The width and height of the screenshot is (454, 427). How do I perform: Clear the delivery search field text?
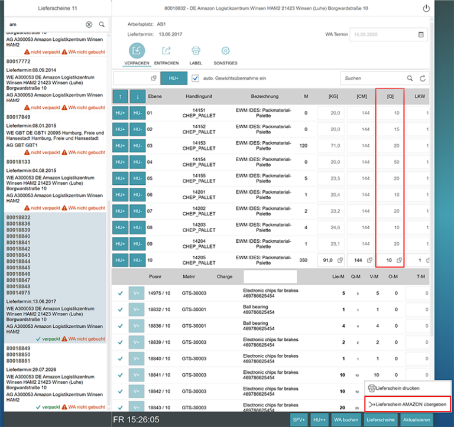[89, 25]
